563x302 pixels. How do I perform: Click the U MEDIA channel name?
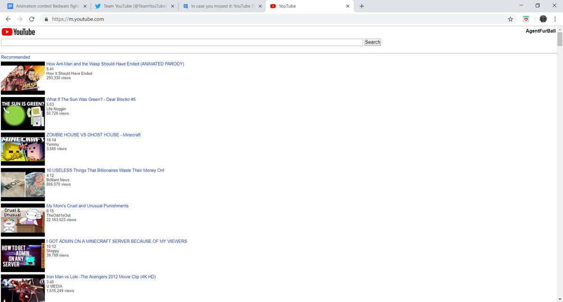(x=54, y=287)
